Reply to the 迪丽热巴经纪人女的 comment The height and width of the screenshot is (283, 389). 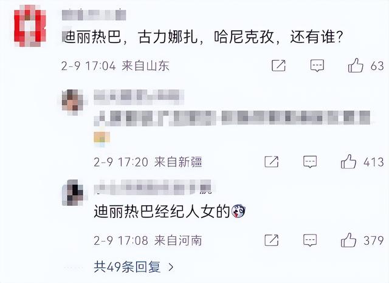tap(310, 240)
